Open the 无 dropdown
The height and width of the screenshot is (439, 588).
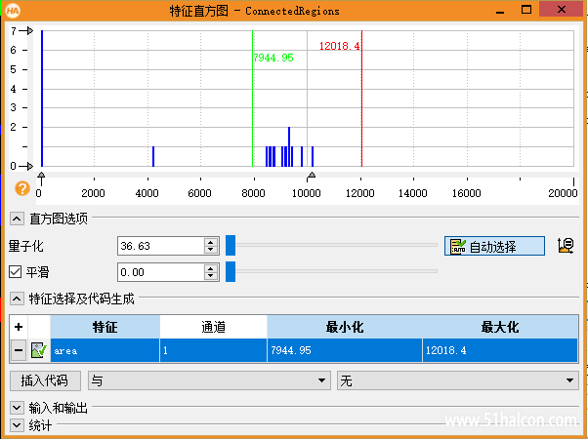point(457,380)
